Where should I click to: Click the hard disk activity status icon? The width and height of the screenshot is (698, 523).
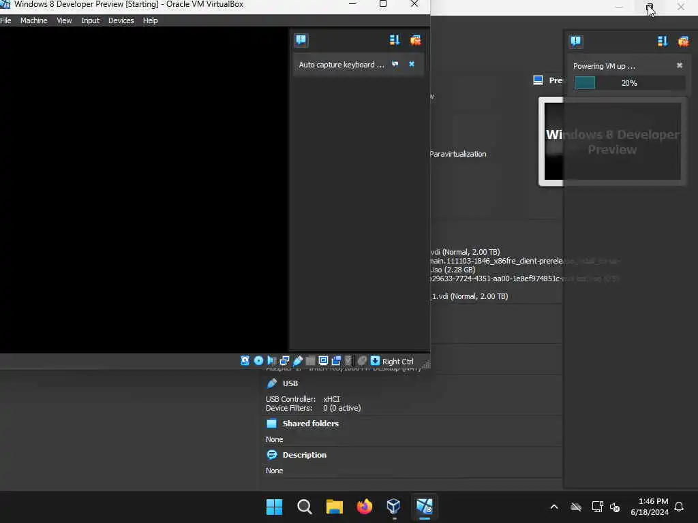point(245,361)
